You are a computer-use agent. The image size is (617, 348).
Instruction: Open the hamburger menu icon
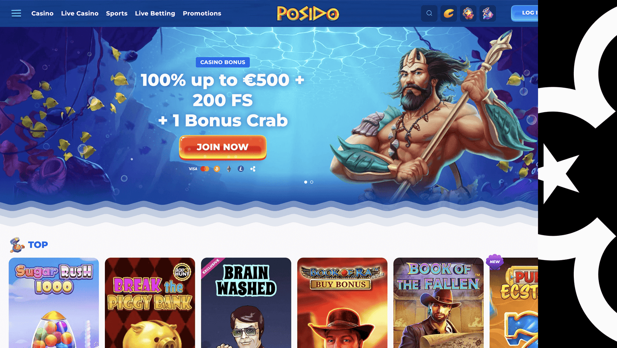[x=16, y=14]
